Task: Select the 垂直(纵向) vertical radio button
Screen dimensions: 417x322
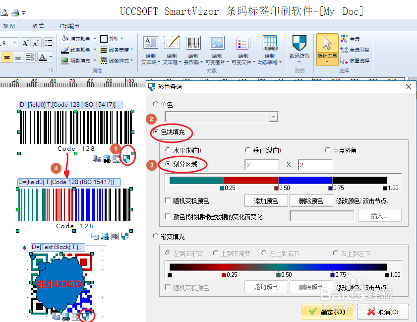Action: (x=247, y=150)
